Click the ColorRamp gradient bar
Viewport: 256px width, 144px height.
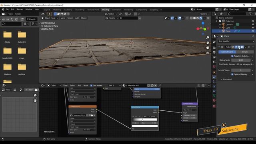coord(145,120)
